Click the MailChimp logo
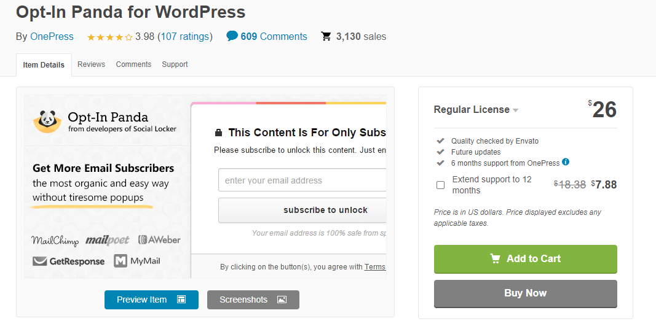 55,241
